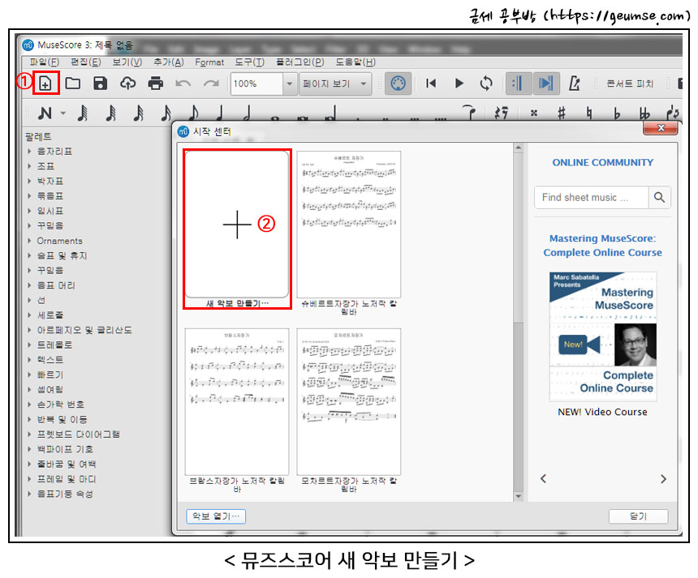Open the 도구(T) menu

pyautogui.click(x=249, y=62)
